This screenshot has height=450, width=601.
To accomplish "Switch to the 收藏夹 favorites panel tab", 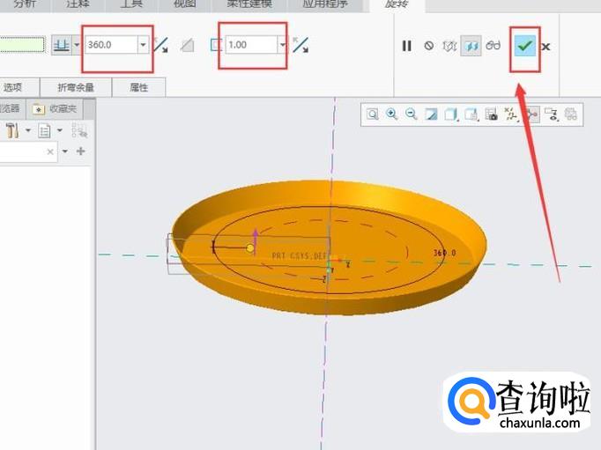I will [58, 109].
